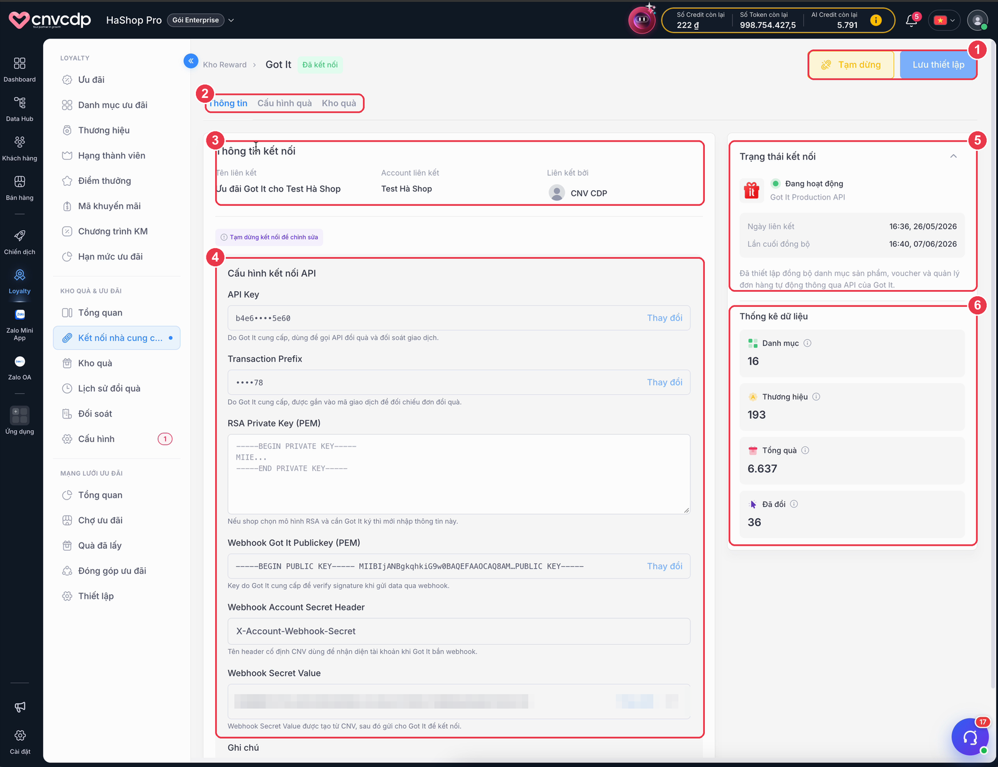Collapse the Trạng thái kết nối panel

pyautogui.click(x=953, y=157)
